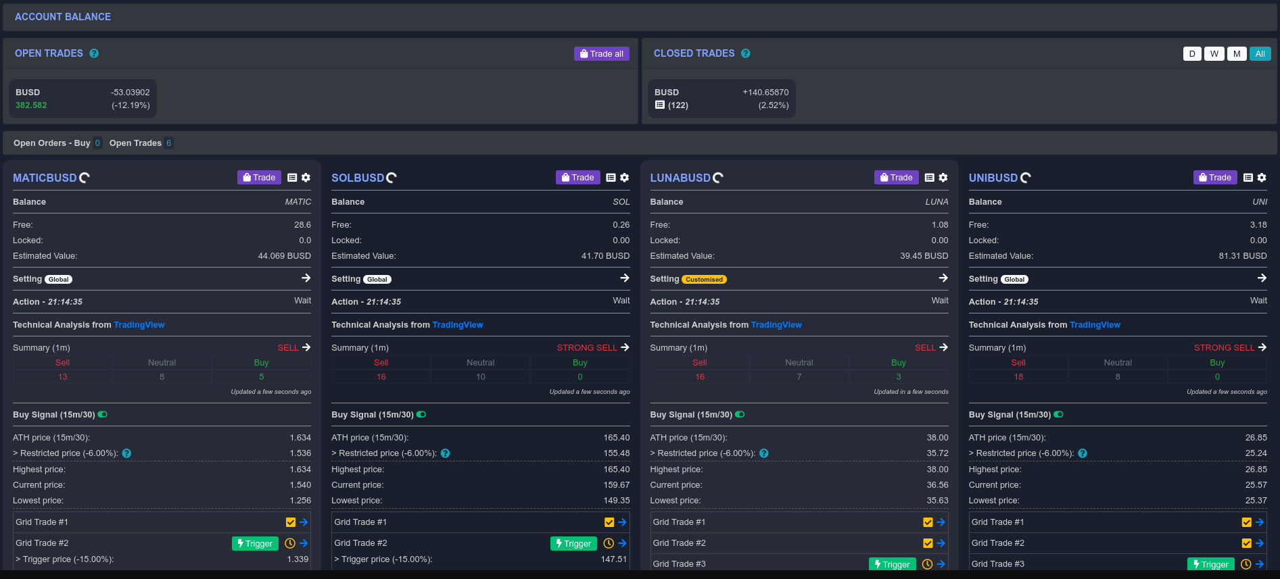Open UNIBUSD symbol link
Image resolution: width=1280 pixels, height=579 pixels.
click(x=993, y=178)
